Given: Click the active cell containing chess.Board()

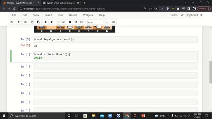Looking at the screenshot, I should tap(115, 56).
